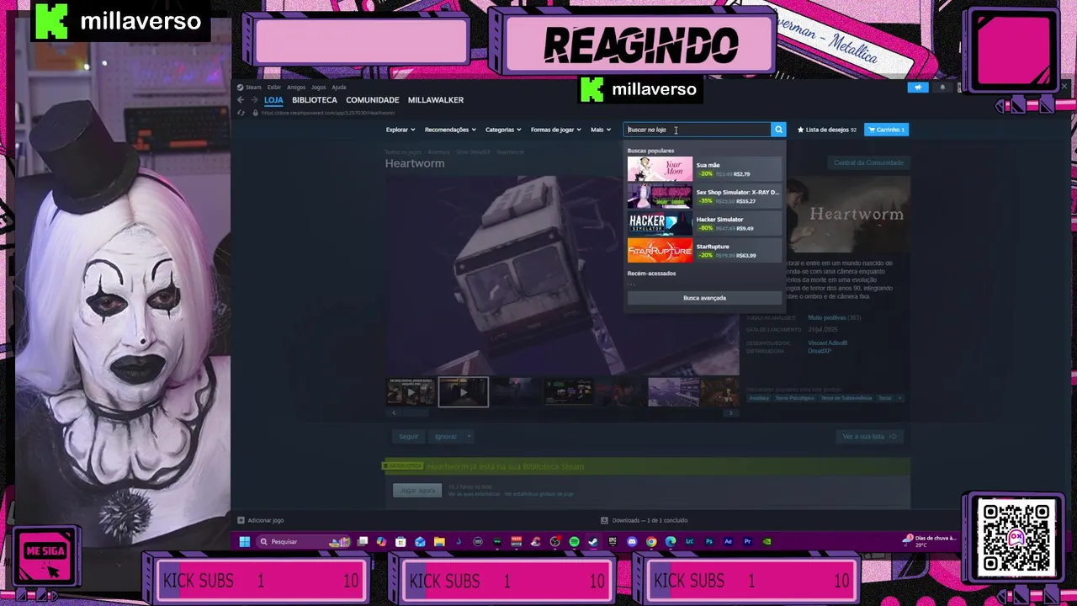Select the Sua mãe search suggestion
The image size is (1077, 606).
(x=703, y=169)
